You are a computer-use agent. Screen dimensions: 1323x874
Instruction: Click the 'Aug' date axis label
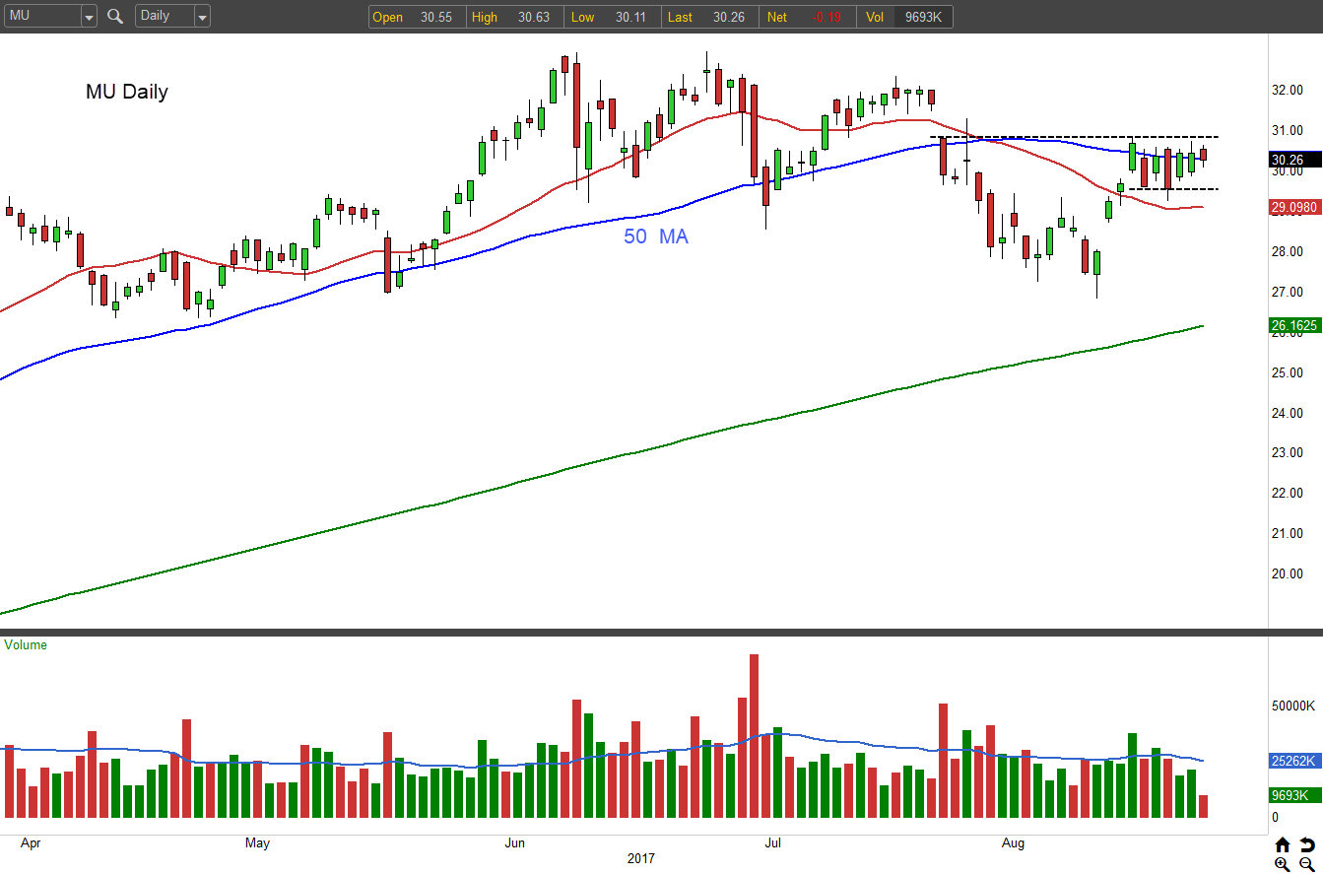click(1013, 843)
